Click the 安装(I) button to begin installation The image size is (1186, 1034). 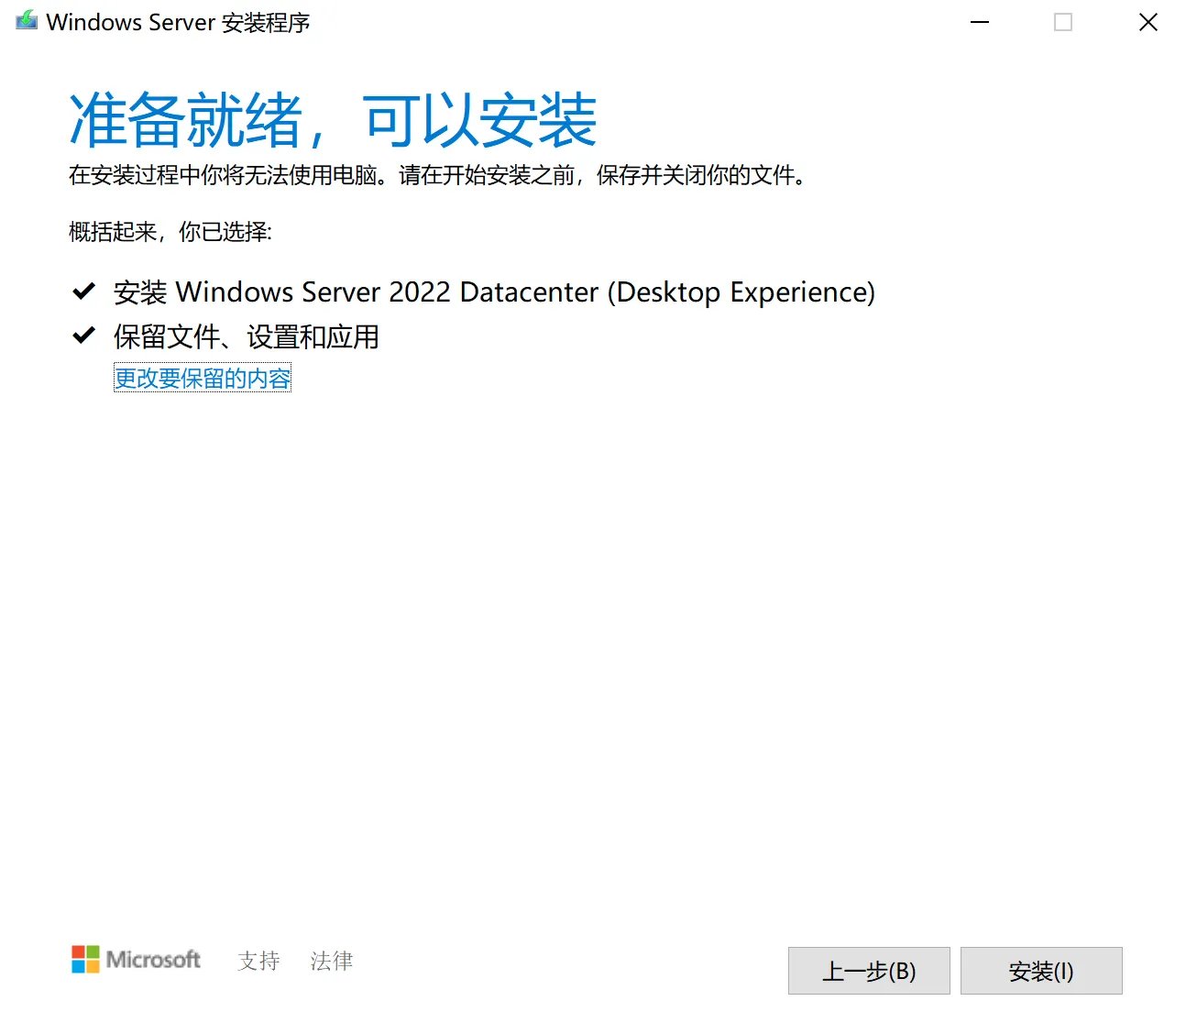1041,971
